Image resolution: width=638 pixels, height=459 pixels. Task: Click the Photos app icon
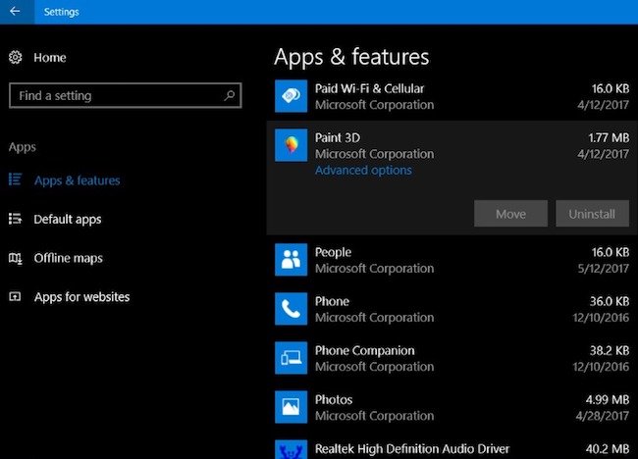(291, 407)
